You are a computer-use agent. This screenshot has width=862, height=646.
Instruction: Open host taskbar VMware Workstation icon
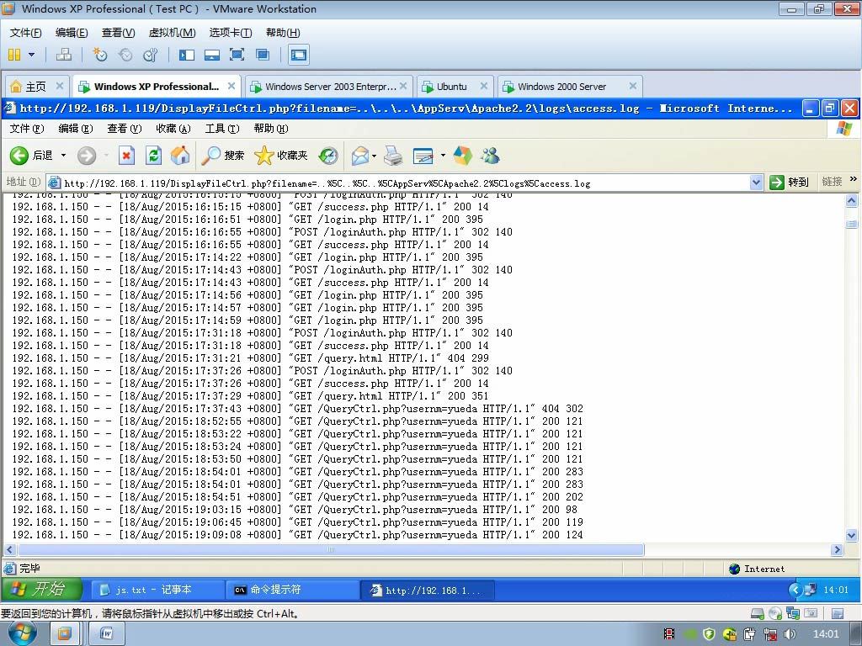(x=64, y=634)
